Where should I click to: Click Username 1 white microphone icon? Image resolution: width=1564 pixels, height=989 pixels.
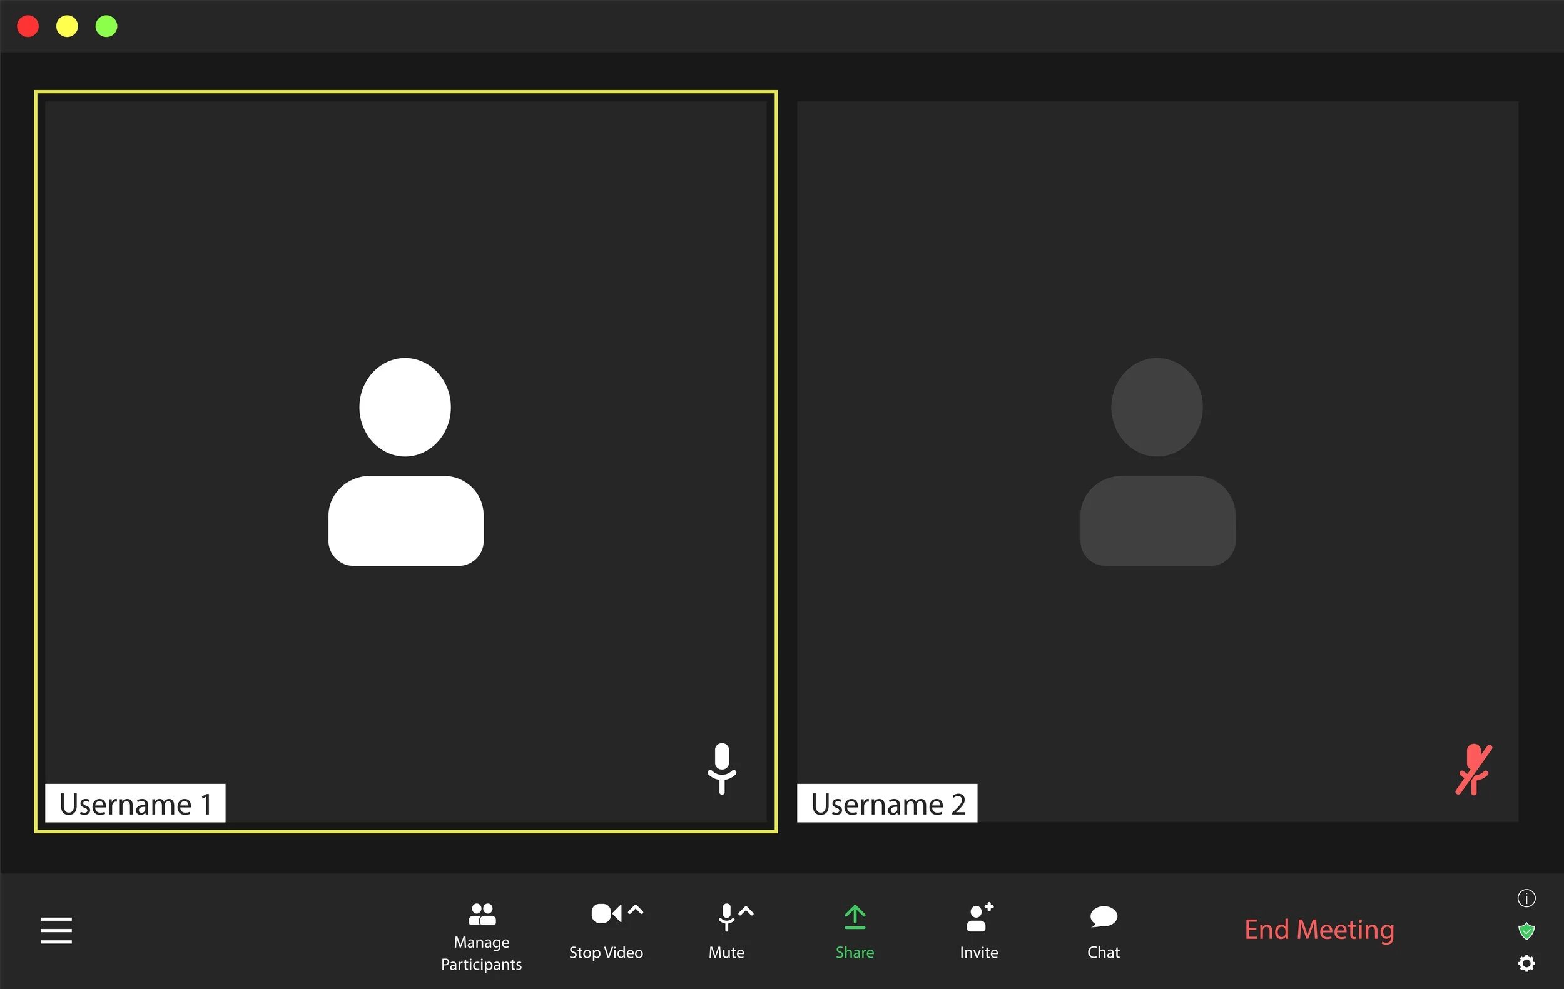pos(721,768)
